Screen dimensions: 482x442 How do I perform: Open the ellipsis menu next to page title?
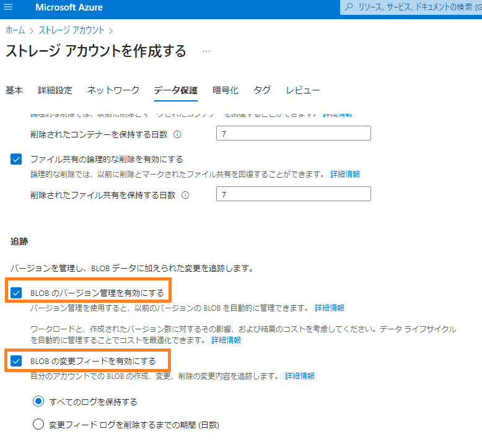[206, 51]
